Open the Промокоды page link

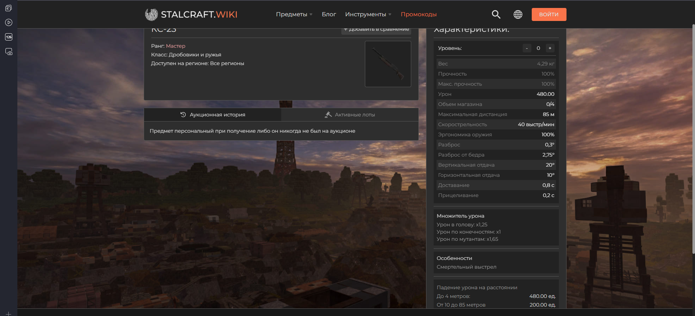click(x=418, y=14)
